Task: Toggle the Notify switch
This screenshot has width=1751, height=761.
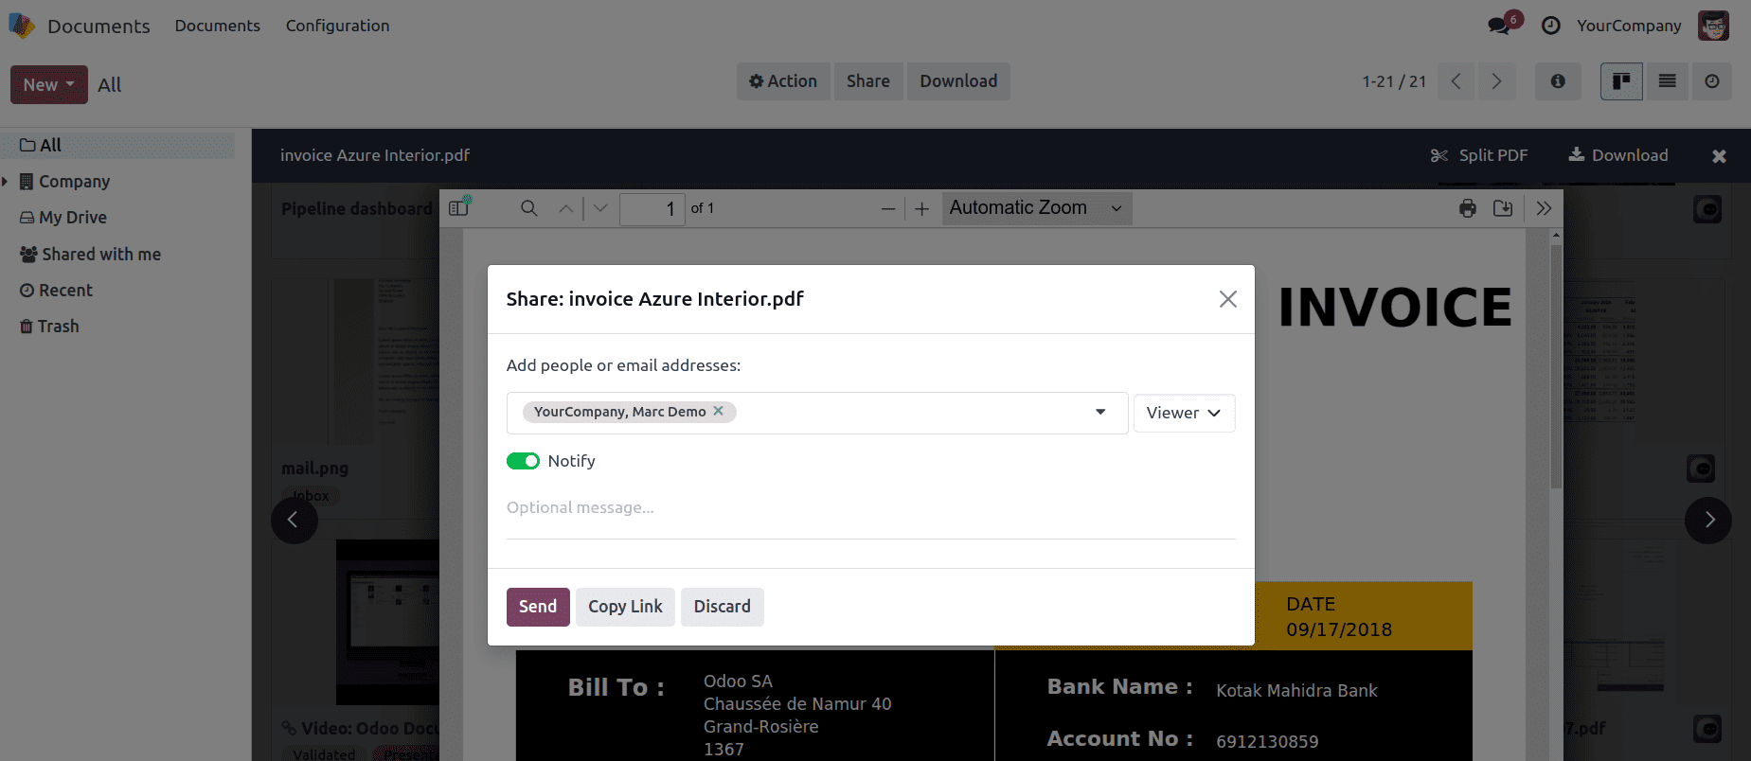Action: 523,461
